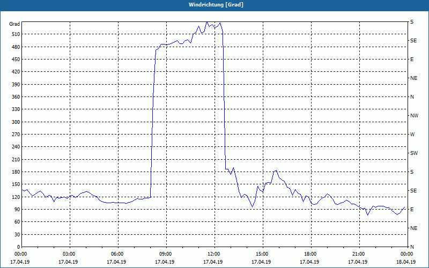Pick the 390 value on the left axis
The height and width of the screenshot is (268, 429).
[16, 85]
